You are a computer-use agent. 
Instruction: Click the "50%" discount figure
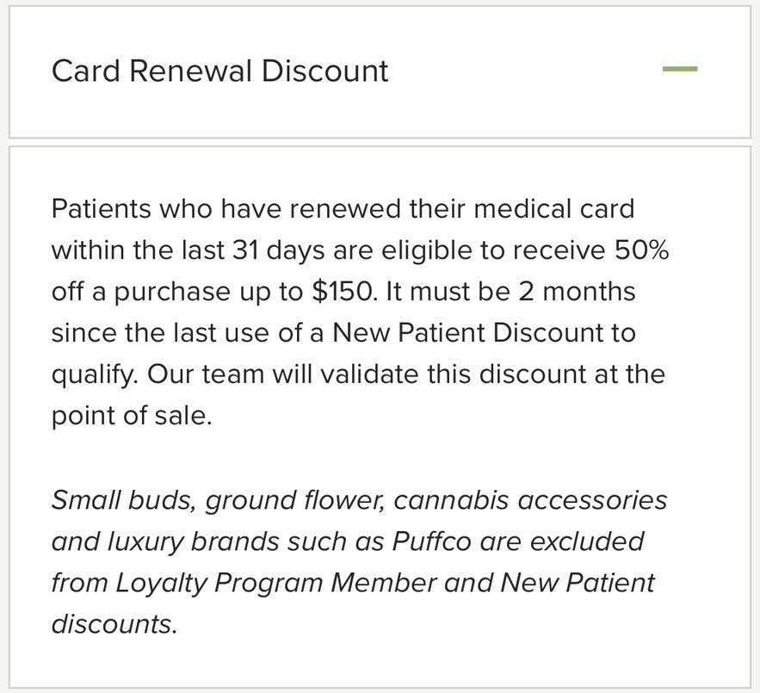(641, 251)
